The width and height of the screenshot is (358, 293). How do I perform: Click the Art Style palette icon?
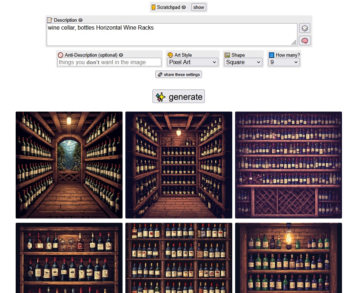pyautogui.click(x=170, y=55)
